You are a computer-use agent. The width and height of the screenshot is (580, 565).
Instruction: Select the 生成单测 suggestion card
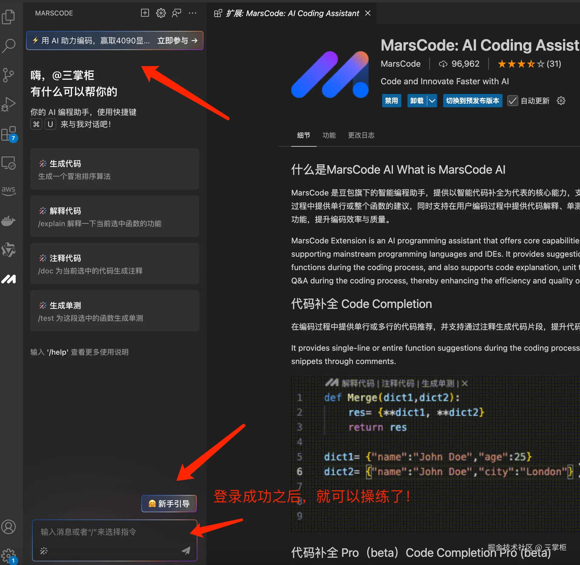(x=115, y=311)
